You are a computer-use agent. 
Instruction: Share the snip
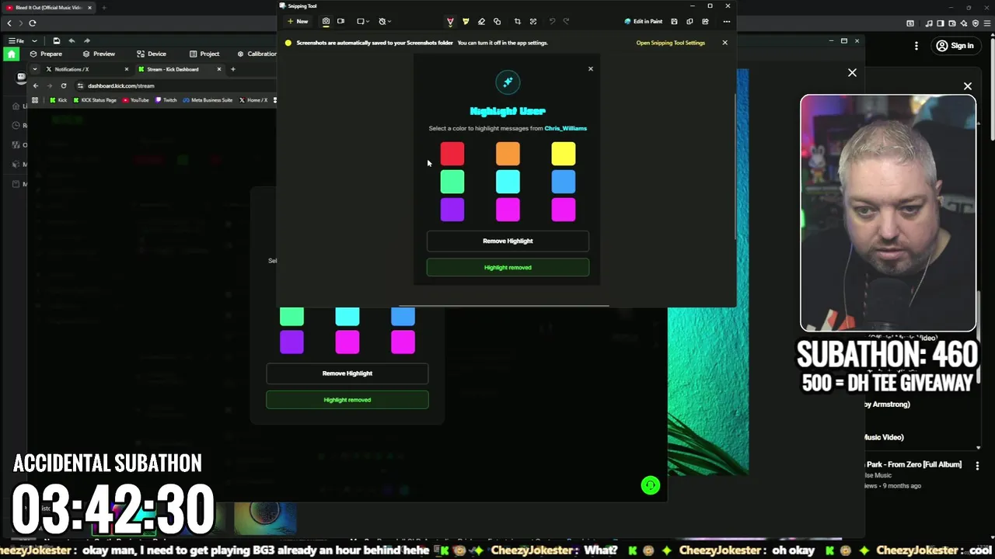click(x=705, y=21)
